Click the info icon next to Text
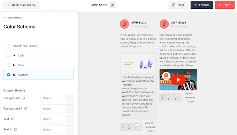The image size is (237, 135). coord(13,119)
